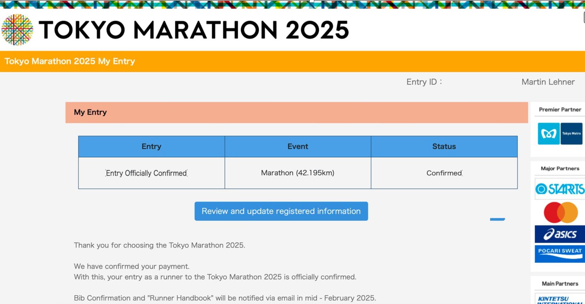This screenshot has width=585, height=304.
Task: Click the small blue bar below the table
Action: [x=497, y=219]
